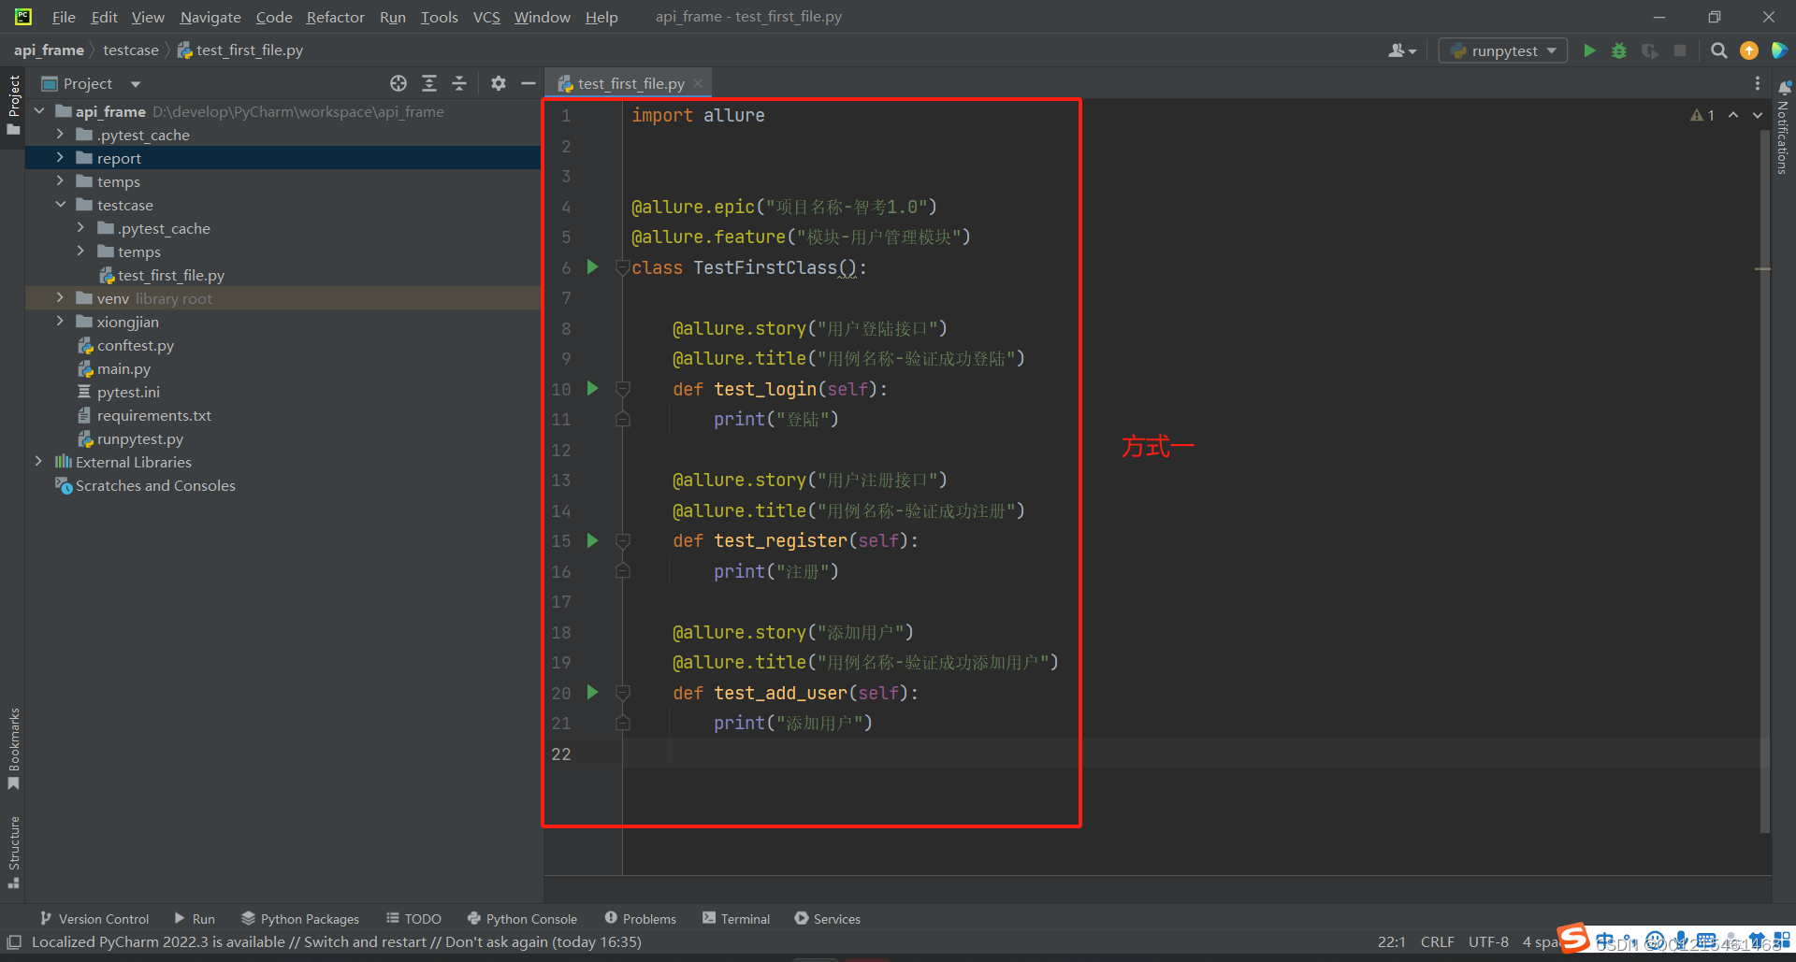Viewport: 1796px width, 962px height.
Task: Click CRLF line separator in status bar
Action: tap(1437, 942)
